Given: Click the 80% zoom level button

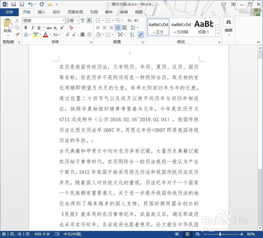Looking at the screenshot, I should point(251,234).
